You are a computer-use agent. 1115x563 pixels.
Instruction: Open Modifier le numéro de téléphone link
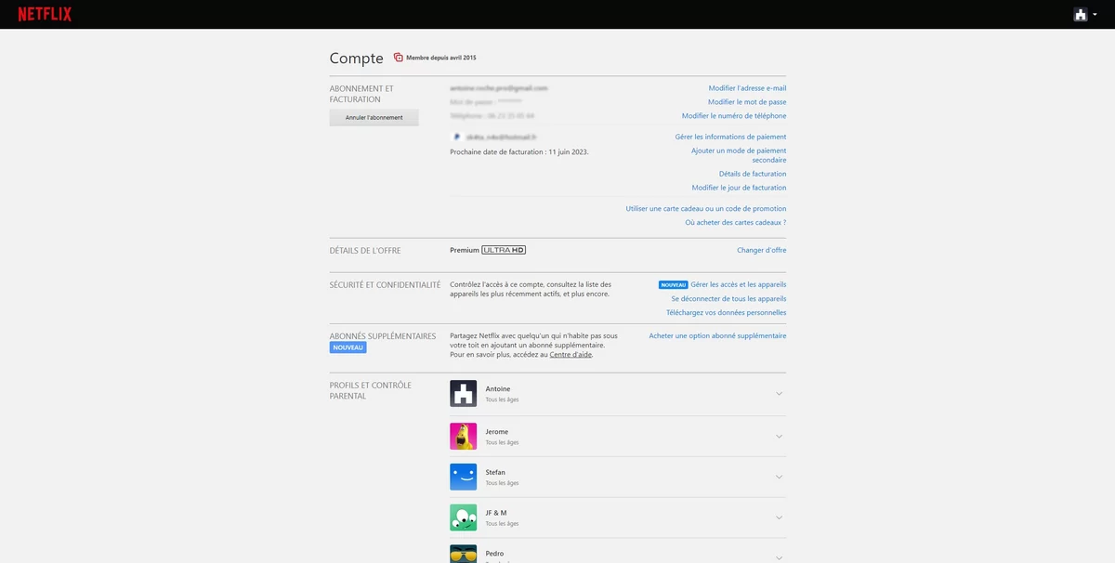coord(734,116)
